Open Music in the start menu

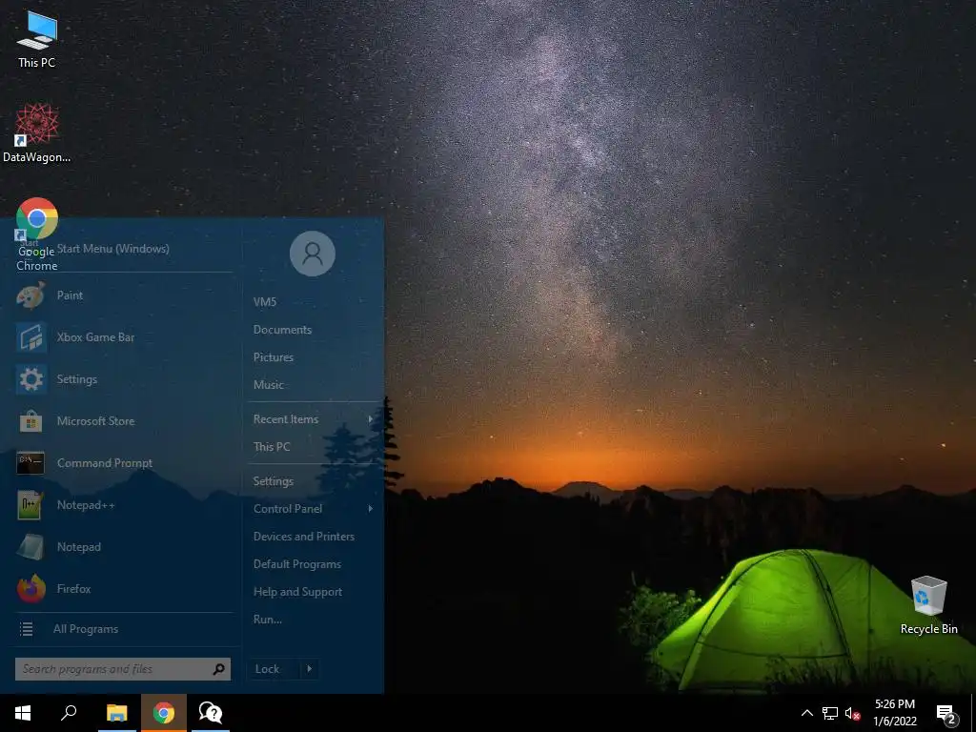(268, 385)
